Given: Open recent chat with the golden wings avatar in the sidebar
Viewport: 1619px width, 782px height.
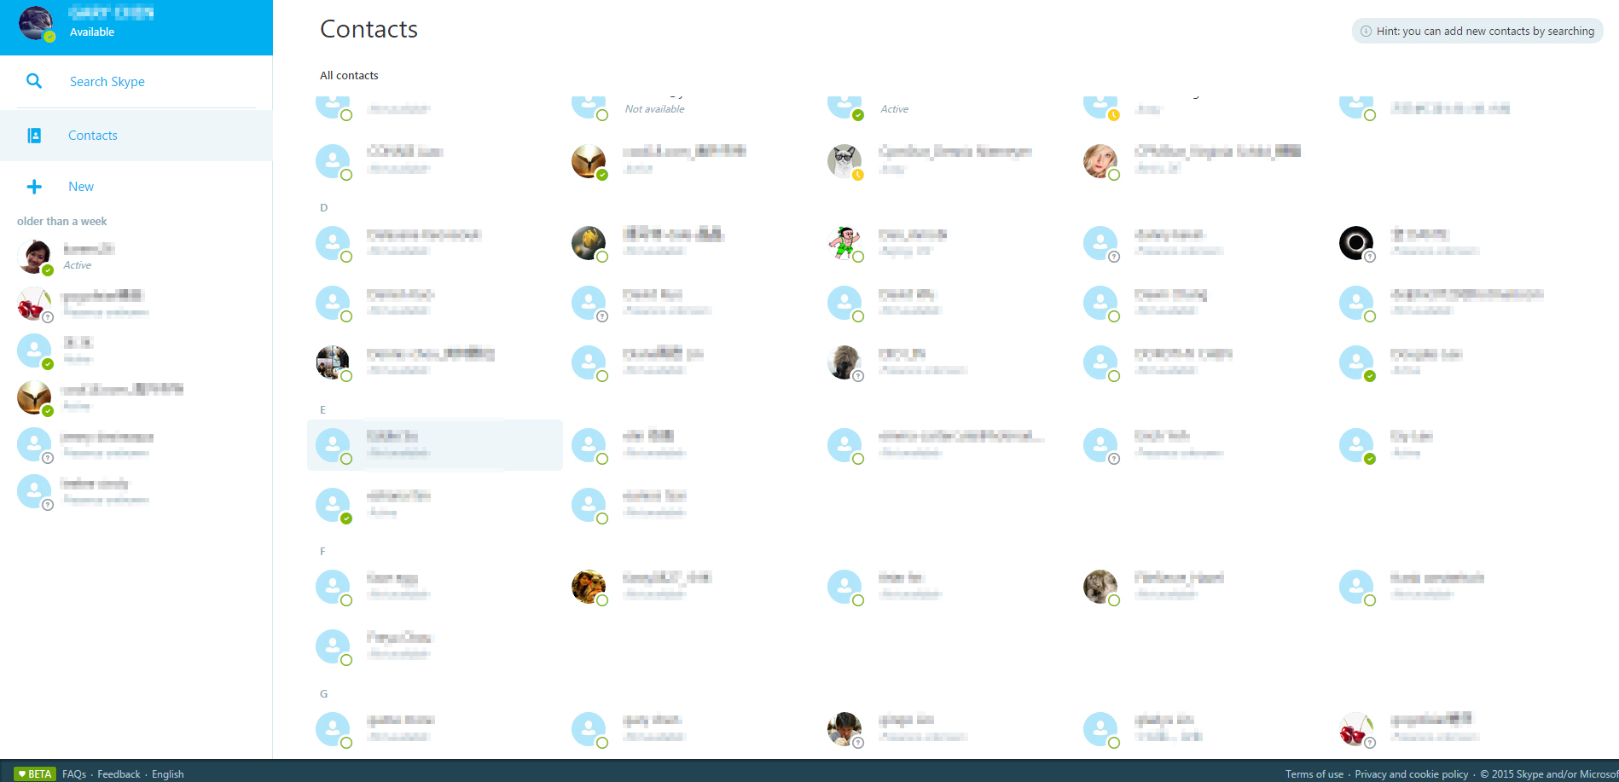Looking at the screenshot, I should 136,397.
